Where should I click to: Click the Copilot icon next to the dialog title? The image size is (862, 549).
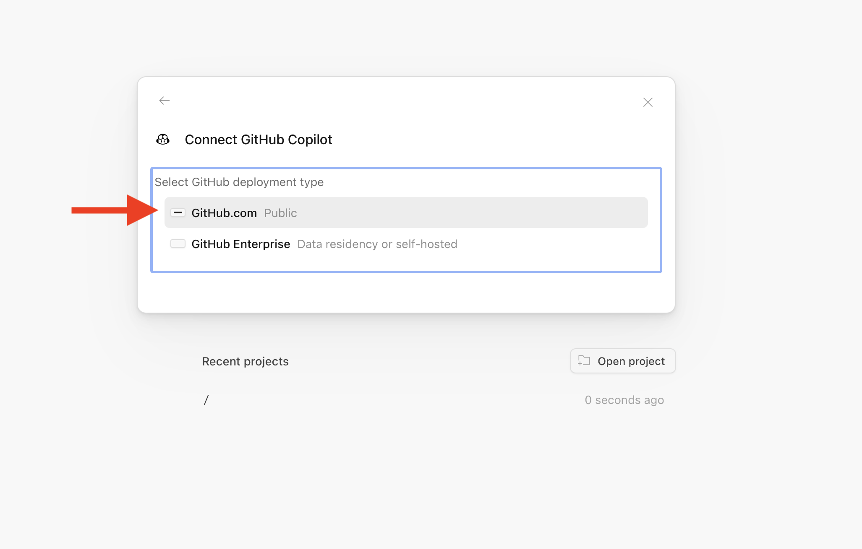point(163,140)
